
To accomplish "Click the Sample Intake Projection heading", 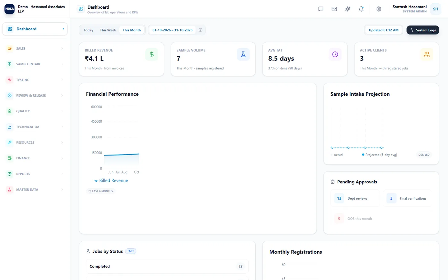I will [x=360, y=94].
